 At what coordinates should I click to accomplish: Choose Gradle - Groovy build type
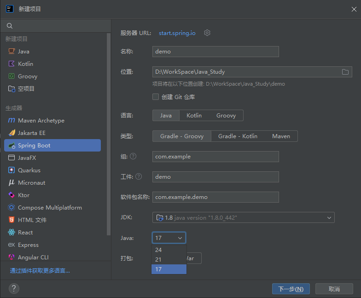click(x=181, y=136)
